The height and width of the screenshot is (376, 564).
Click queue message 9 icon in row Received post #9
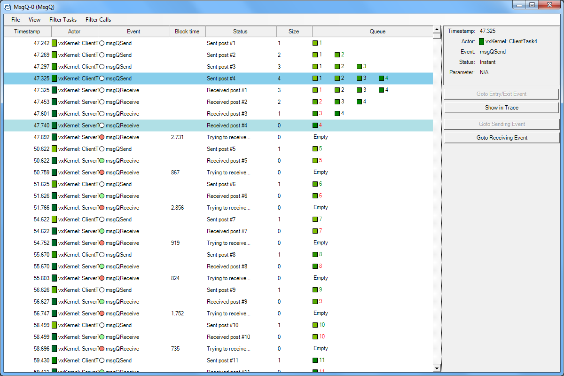[315, 301]
